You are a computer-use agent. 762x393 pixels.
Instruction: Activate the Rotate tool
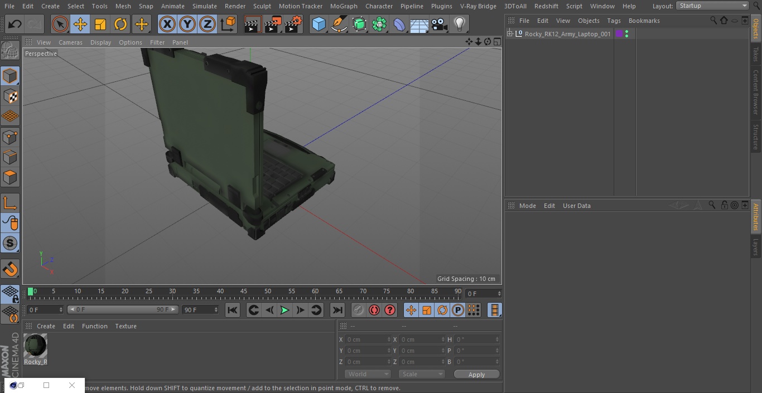(x=120, y=25)
